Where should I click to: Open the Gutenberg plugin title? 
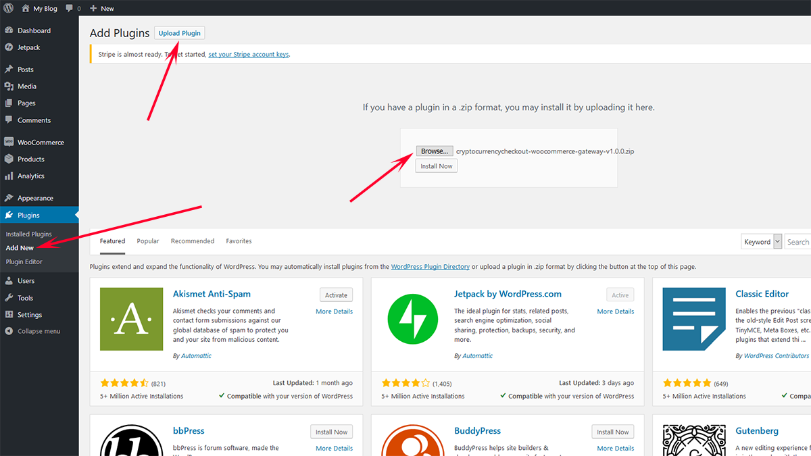(x=757, y=431)
